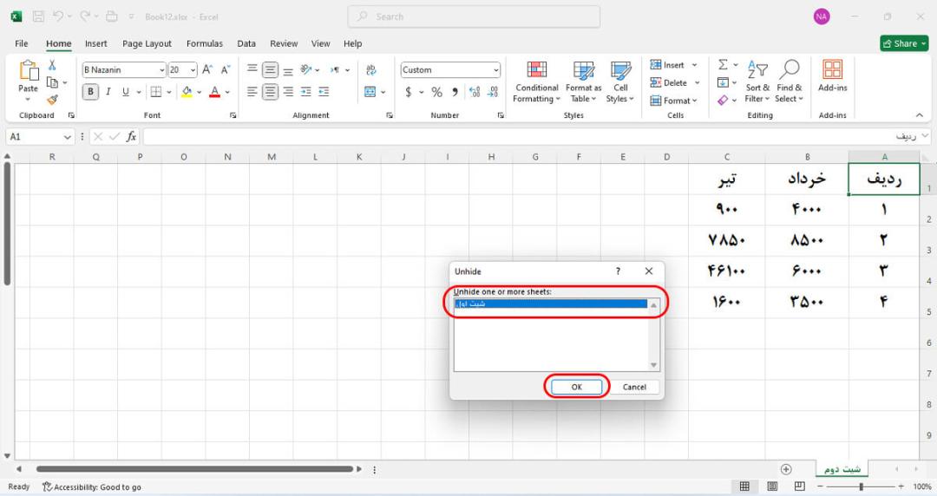Toggle Center horizontal alignment

(270, 91)
